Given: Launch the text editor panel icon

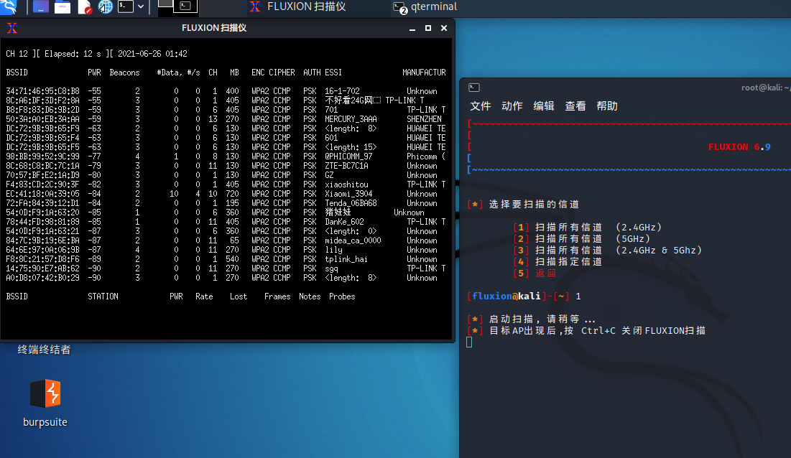Looking at the screenshot, I should click(84, 7).
